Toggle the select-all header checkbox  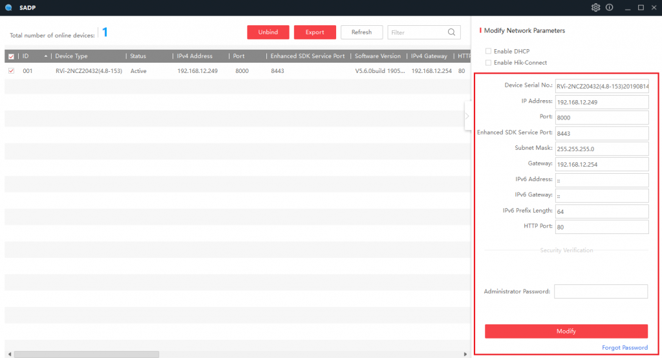tap(11, 56)
